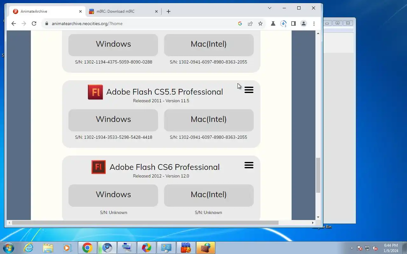The height and width of the screenshot is (254, 407).
Task: Switch to the AnimateArchive tab
Action: tap(47, 11)
